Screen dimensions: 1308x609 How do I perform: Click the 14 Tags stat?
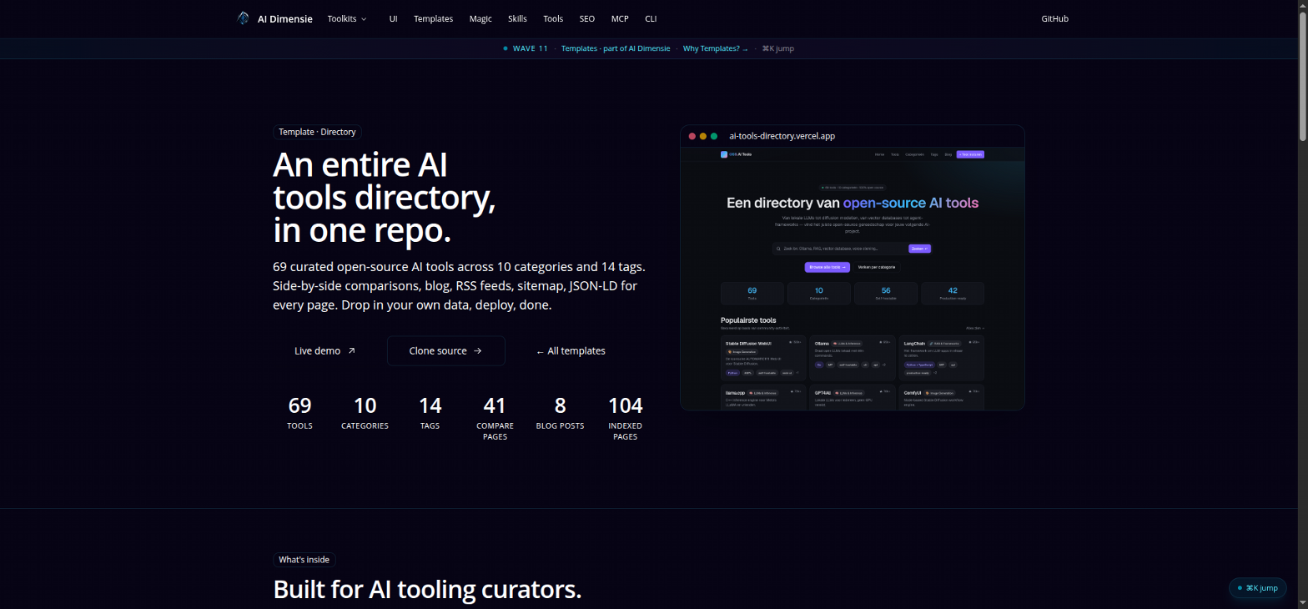pos(430,413)
